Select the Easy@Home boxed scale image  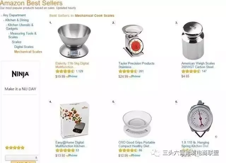point(75,120)
